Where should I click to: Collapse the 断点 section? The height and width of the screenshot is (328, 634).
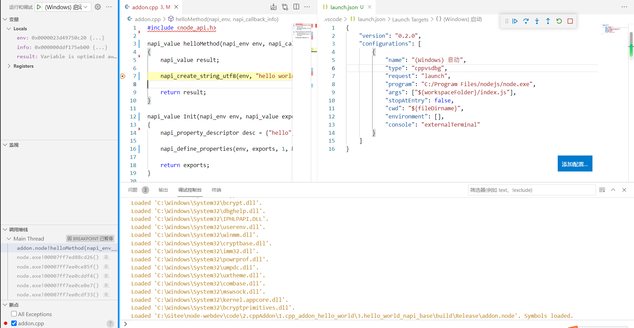tap(5, 305)
